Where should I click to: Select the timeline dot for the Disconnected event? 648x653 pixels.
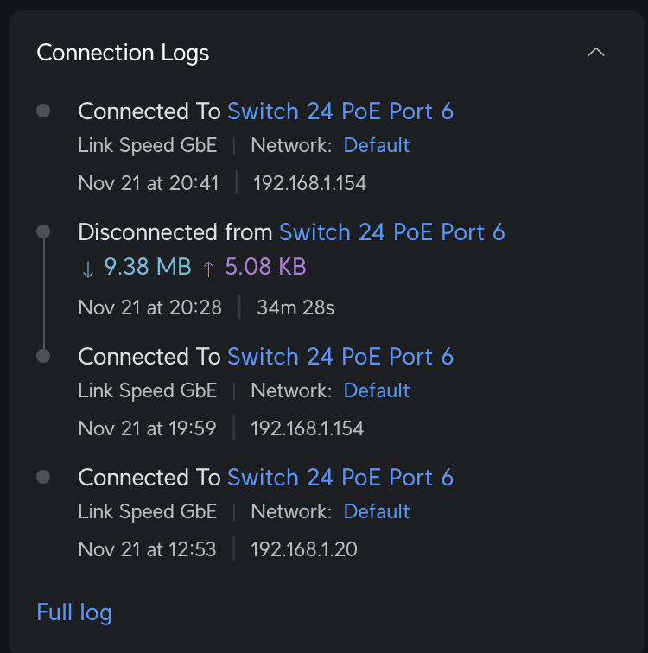click(43, 231)
